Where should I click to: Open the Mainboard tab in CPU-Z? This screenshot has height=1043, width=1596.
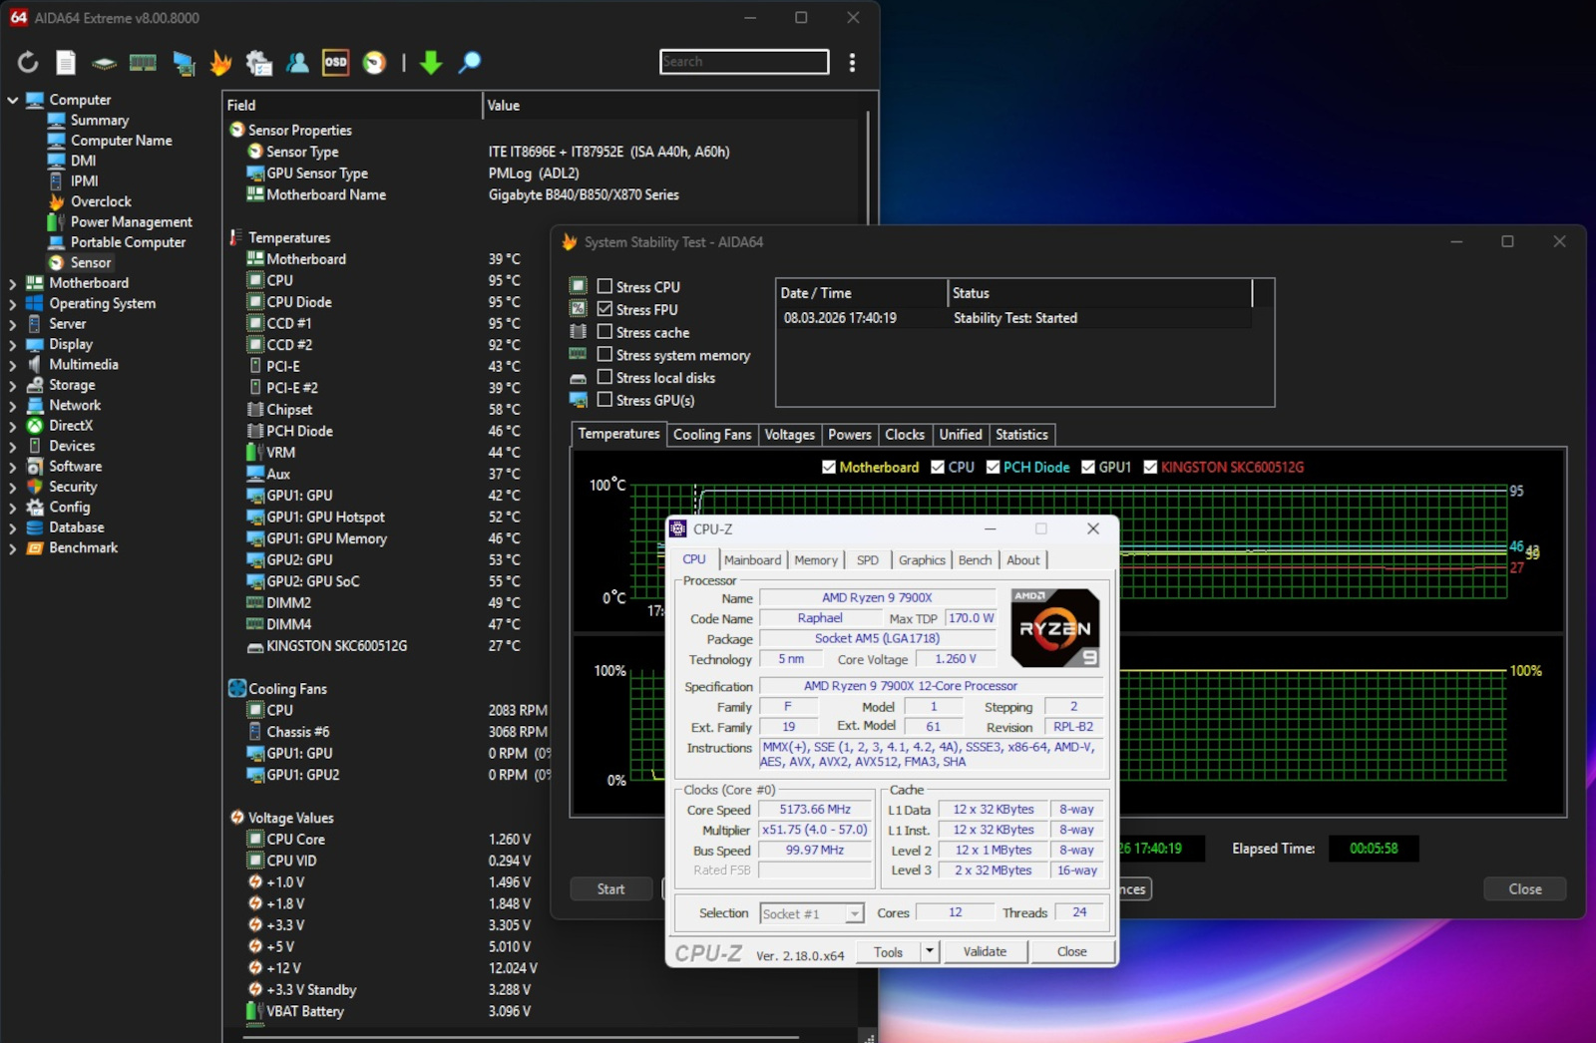[x=752, y=560]
